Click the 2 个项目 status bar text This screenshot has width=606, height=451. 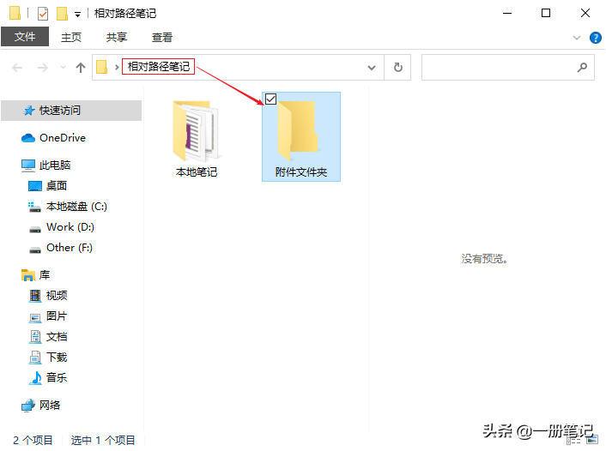pos(33,440)
